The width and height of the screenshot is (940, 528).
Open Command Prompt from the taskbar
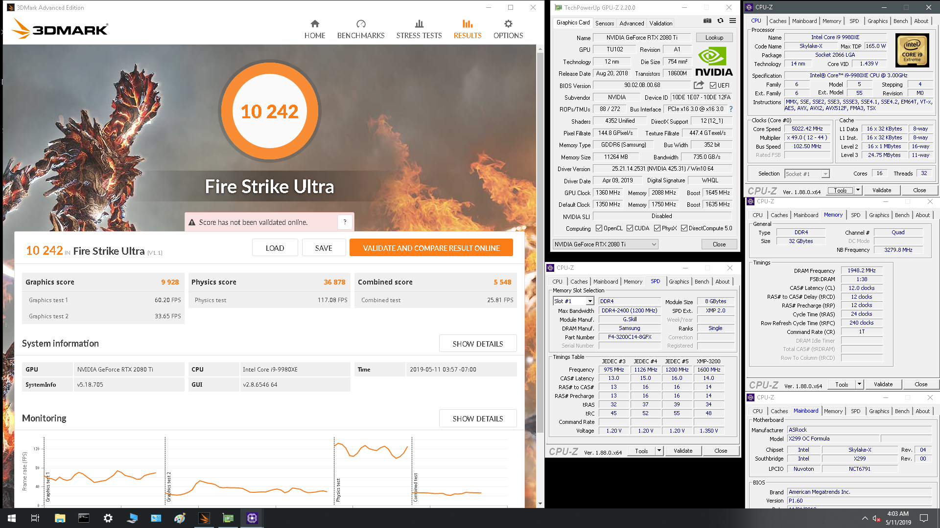pyautogui.click(x=84, y=518)
